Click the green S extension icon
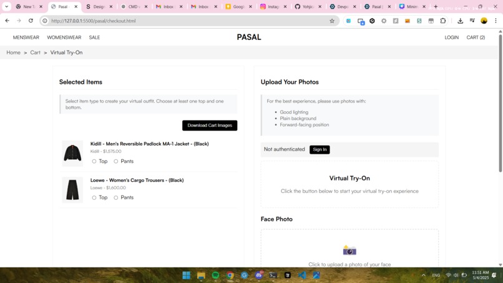 point(419,21)
